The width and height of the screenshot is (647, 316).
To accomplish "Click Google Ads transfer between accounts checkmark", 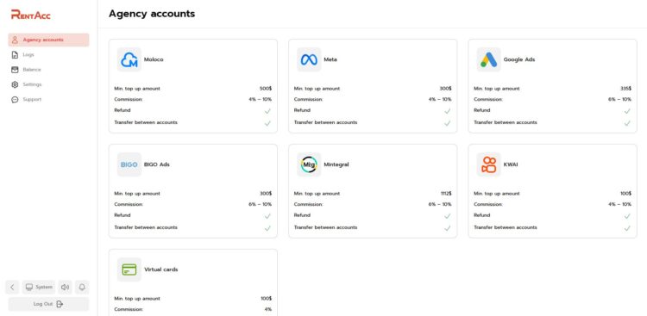I will [627, 123].
